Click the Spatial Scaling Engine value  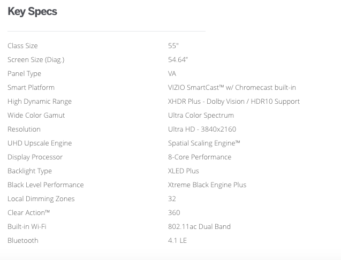(204, 143)
